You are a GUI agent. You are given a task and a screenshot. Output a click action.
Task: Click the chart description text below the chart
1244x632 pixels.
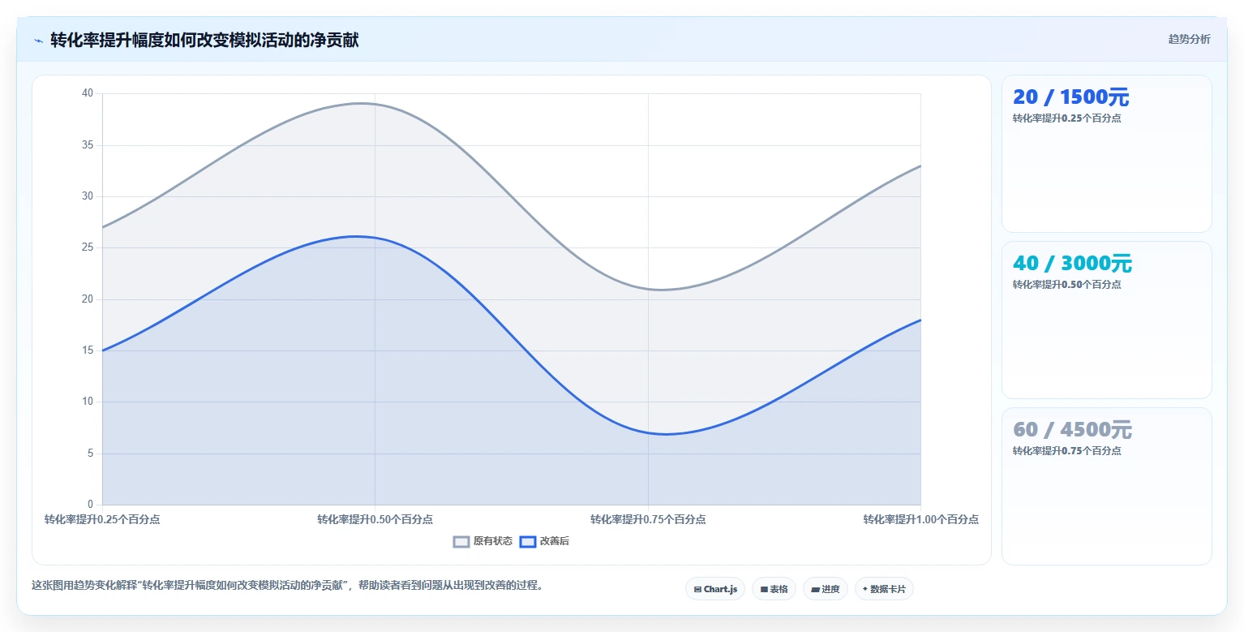pyautogui.click(x=287, y=585)
